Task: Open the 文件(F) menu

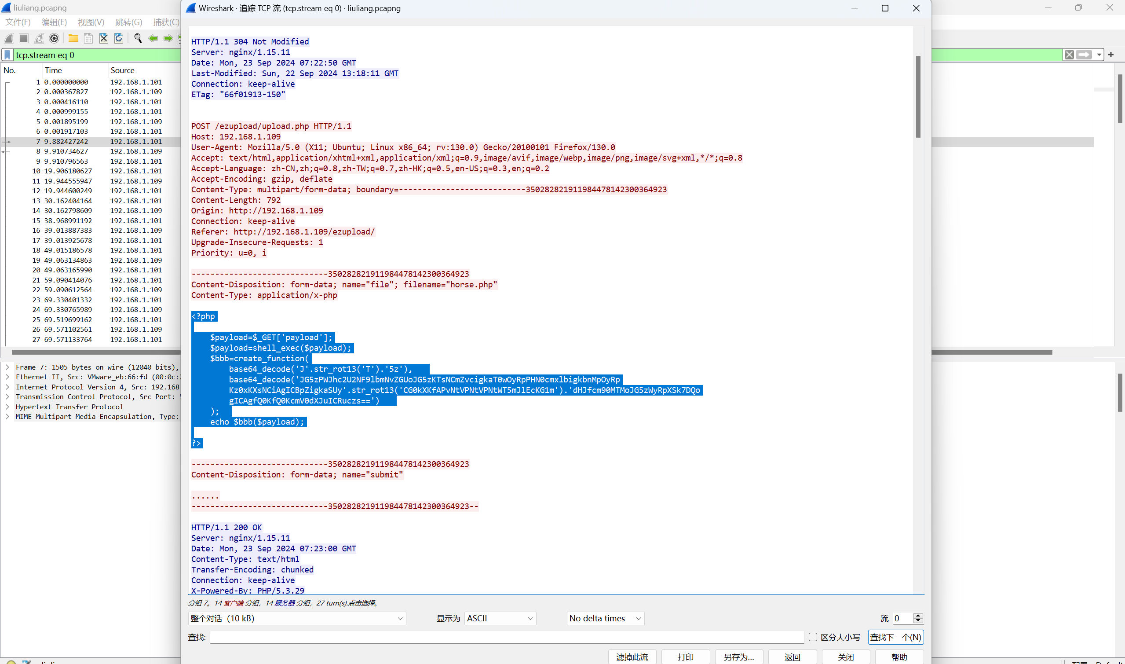Action: pos(18,22)
